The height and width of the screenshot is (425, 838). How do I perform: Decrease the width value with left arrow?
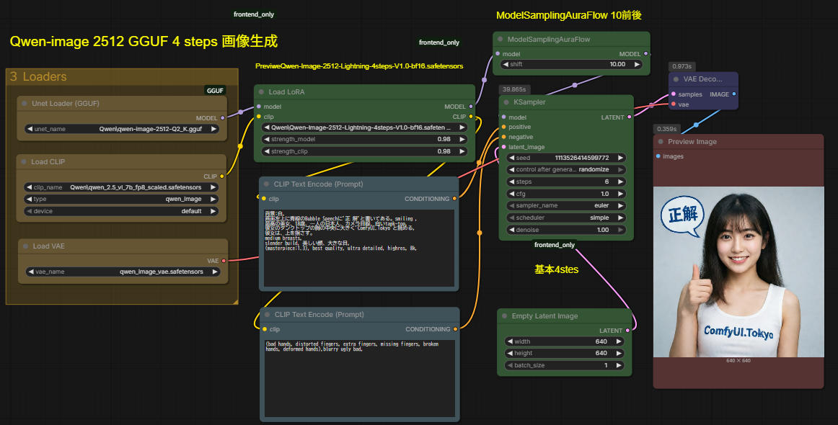click(x=511, y=341)
